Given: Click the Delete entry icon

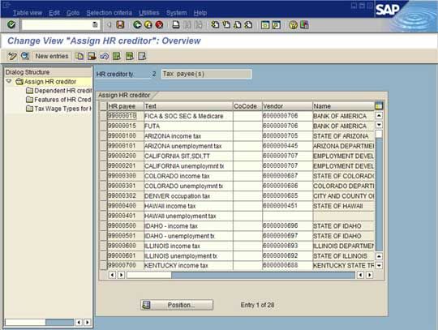Looking at the screenshot, I should 92,56.
